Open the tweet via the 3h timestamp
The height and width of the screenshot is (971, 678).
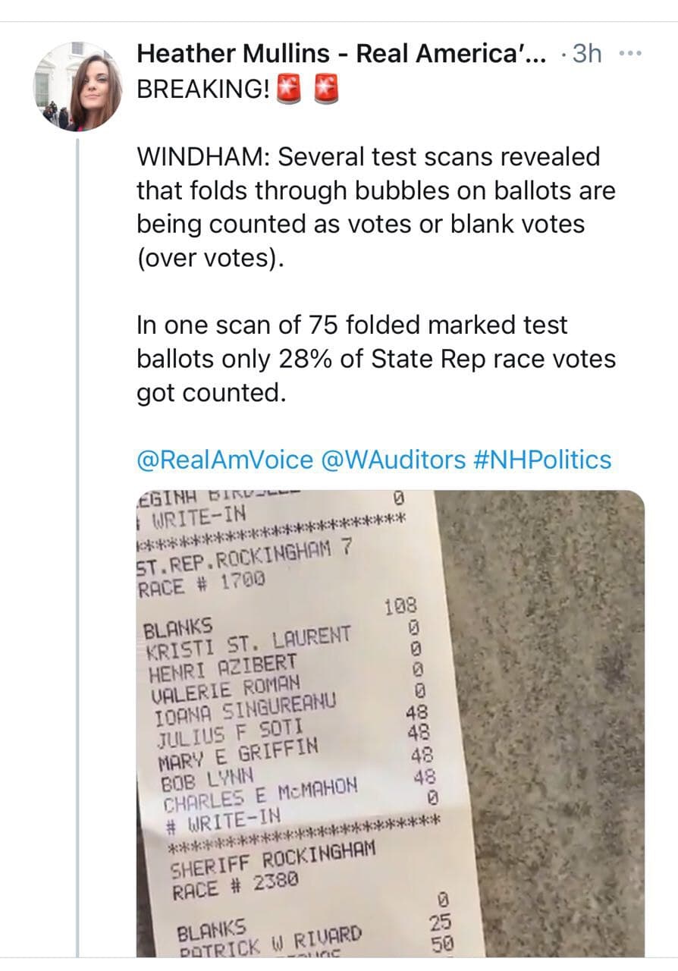[587, 54]
